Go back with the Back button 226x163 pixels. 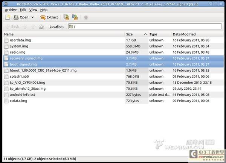point(12,26)
